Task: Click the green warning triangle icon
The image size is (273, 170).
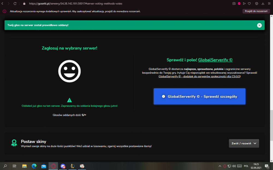Action: 69,100
